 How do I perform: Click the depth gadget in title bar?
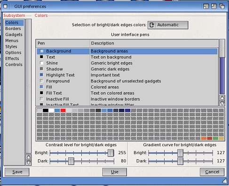tap(222, 7)
